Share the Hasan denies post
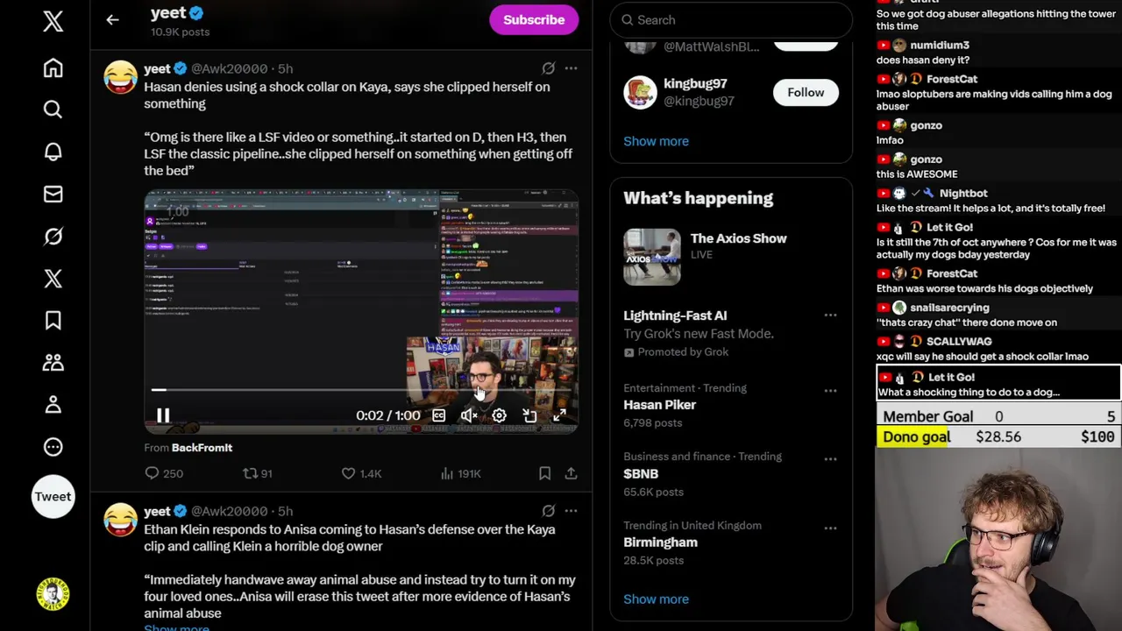 571,473
